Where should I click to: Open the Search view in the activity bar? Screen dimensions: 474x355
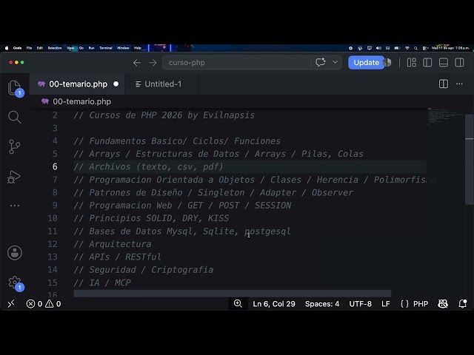tap(14, 117)
